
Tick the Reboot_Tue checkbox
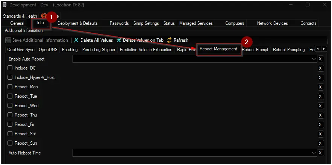(x=10, y=96)
